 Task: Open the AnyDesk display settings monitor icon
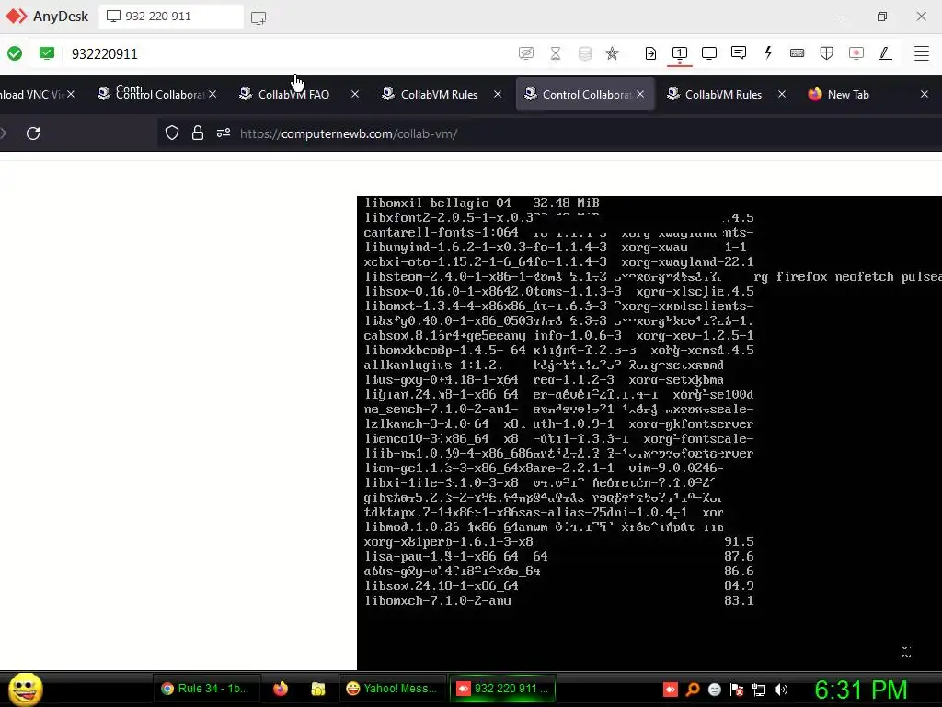click(x=709, y=53)
